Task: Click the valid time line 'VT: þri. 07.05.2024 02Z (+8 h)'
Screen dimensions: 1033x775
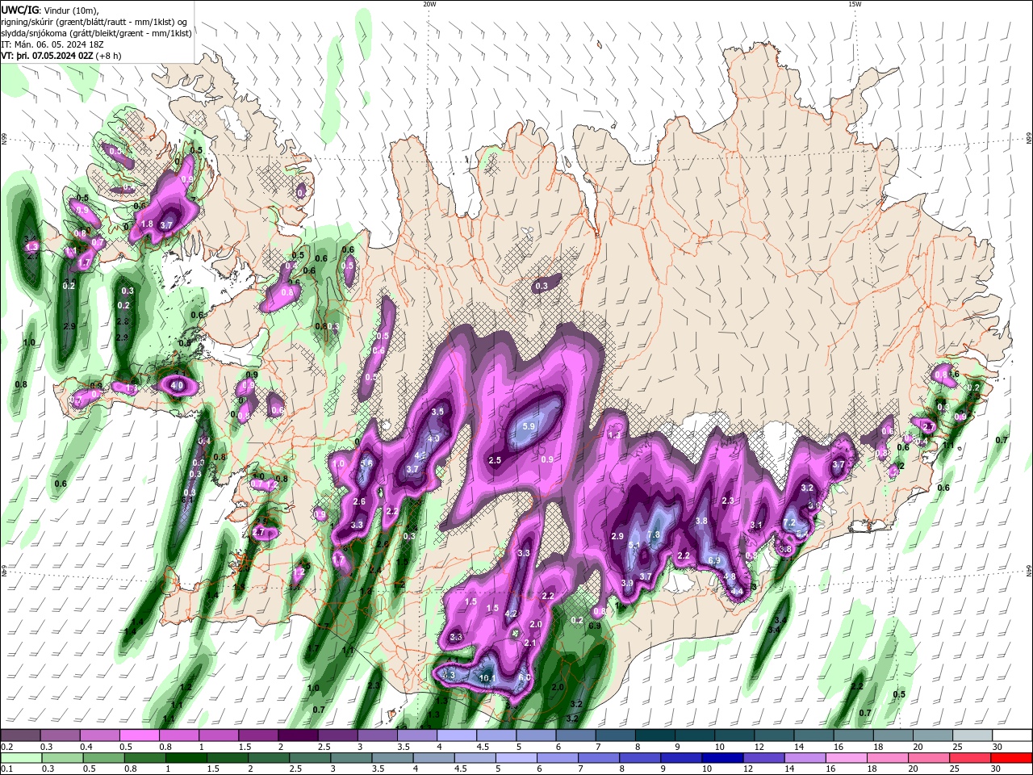Action: click(x=61, y=56)
